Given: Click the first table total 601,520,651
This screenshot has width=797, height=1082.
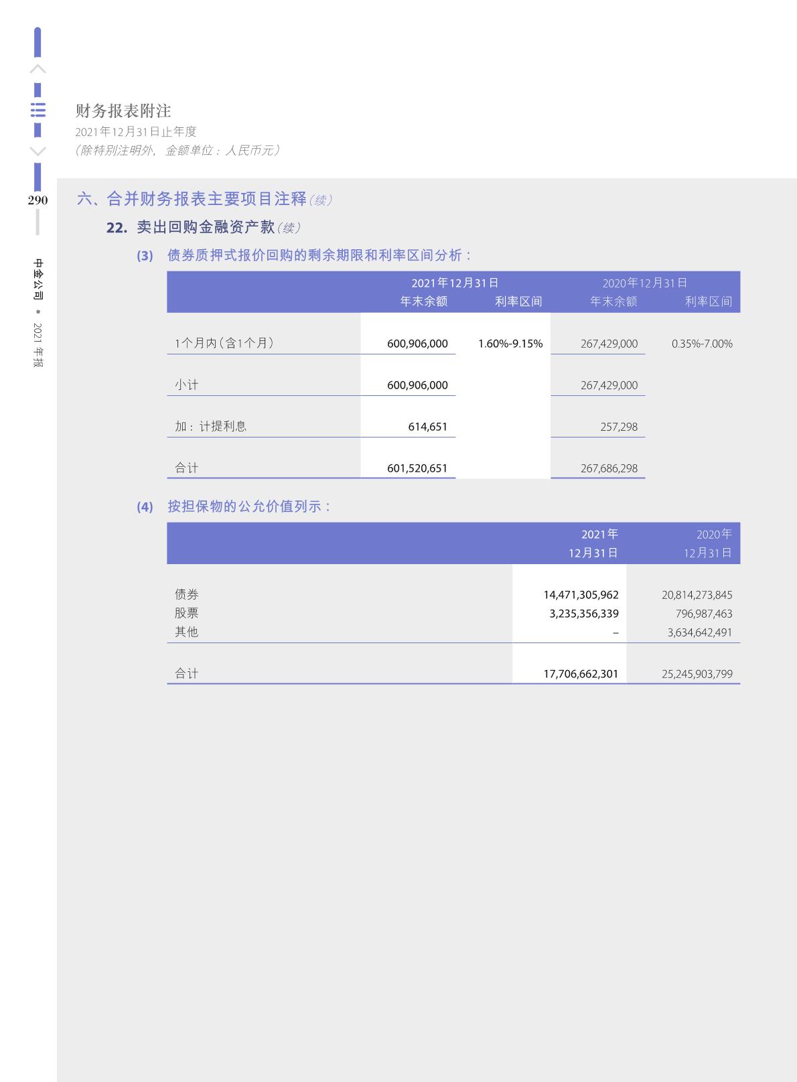Looking at the screenshot, I should (417, 468).
